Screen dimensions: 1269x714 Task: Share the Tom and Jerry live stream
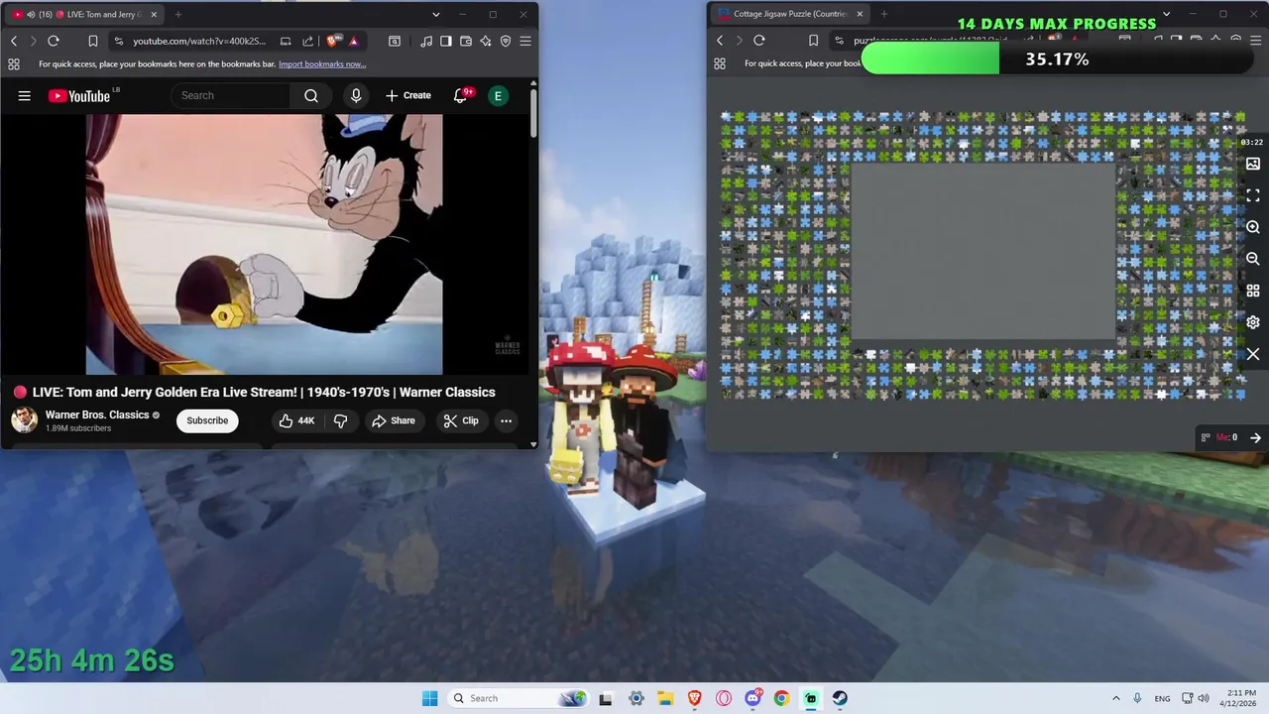click(394, 420)
